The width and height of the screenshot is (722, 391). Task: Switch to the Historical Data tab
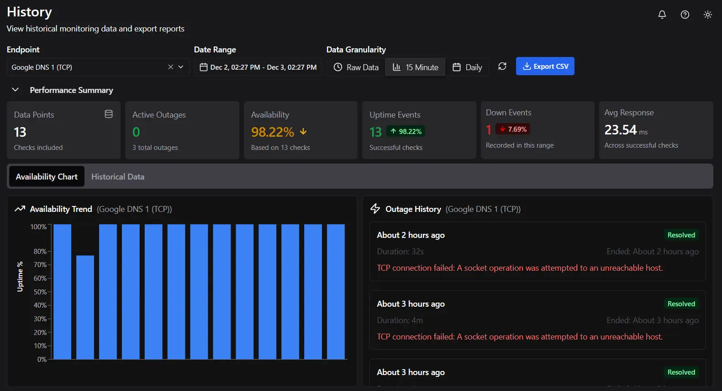click(118, 177)
